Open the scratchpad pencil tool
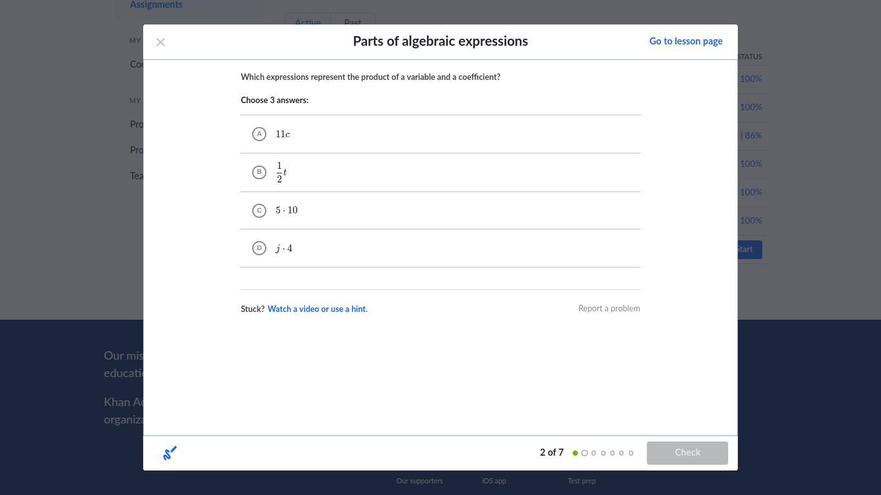This screenshot has width=881, height=495. click(x=170, y=453)
